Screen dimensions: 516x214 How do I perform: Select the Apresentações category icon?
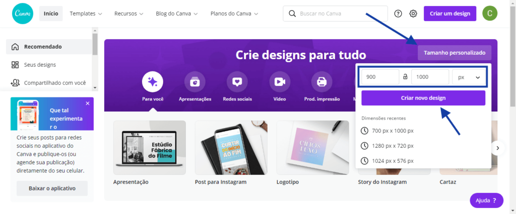tap(195, 82)
